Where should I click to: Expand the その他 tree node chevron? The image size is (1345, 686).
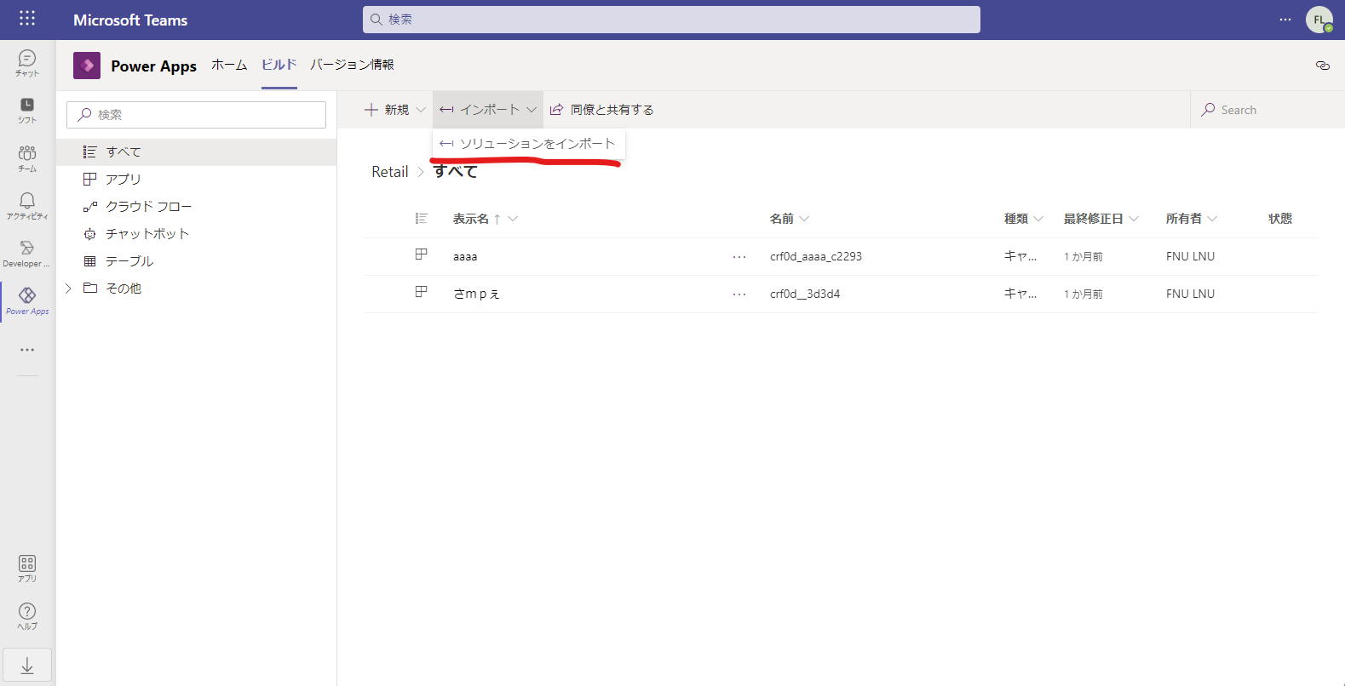68,289
